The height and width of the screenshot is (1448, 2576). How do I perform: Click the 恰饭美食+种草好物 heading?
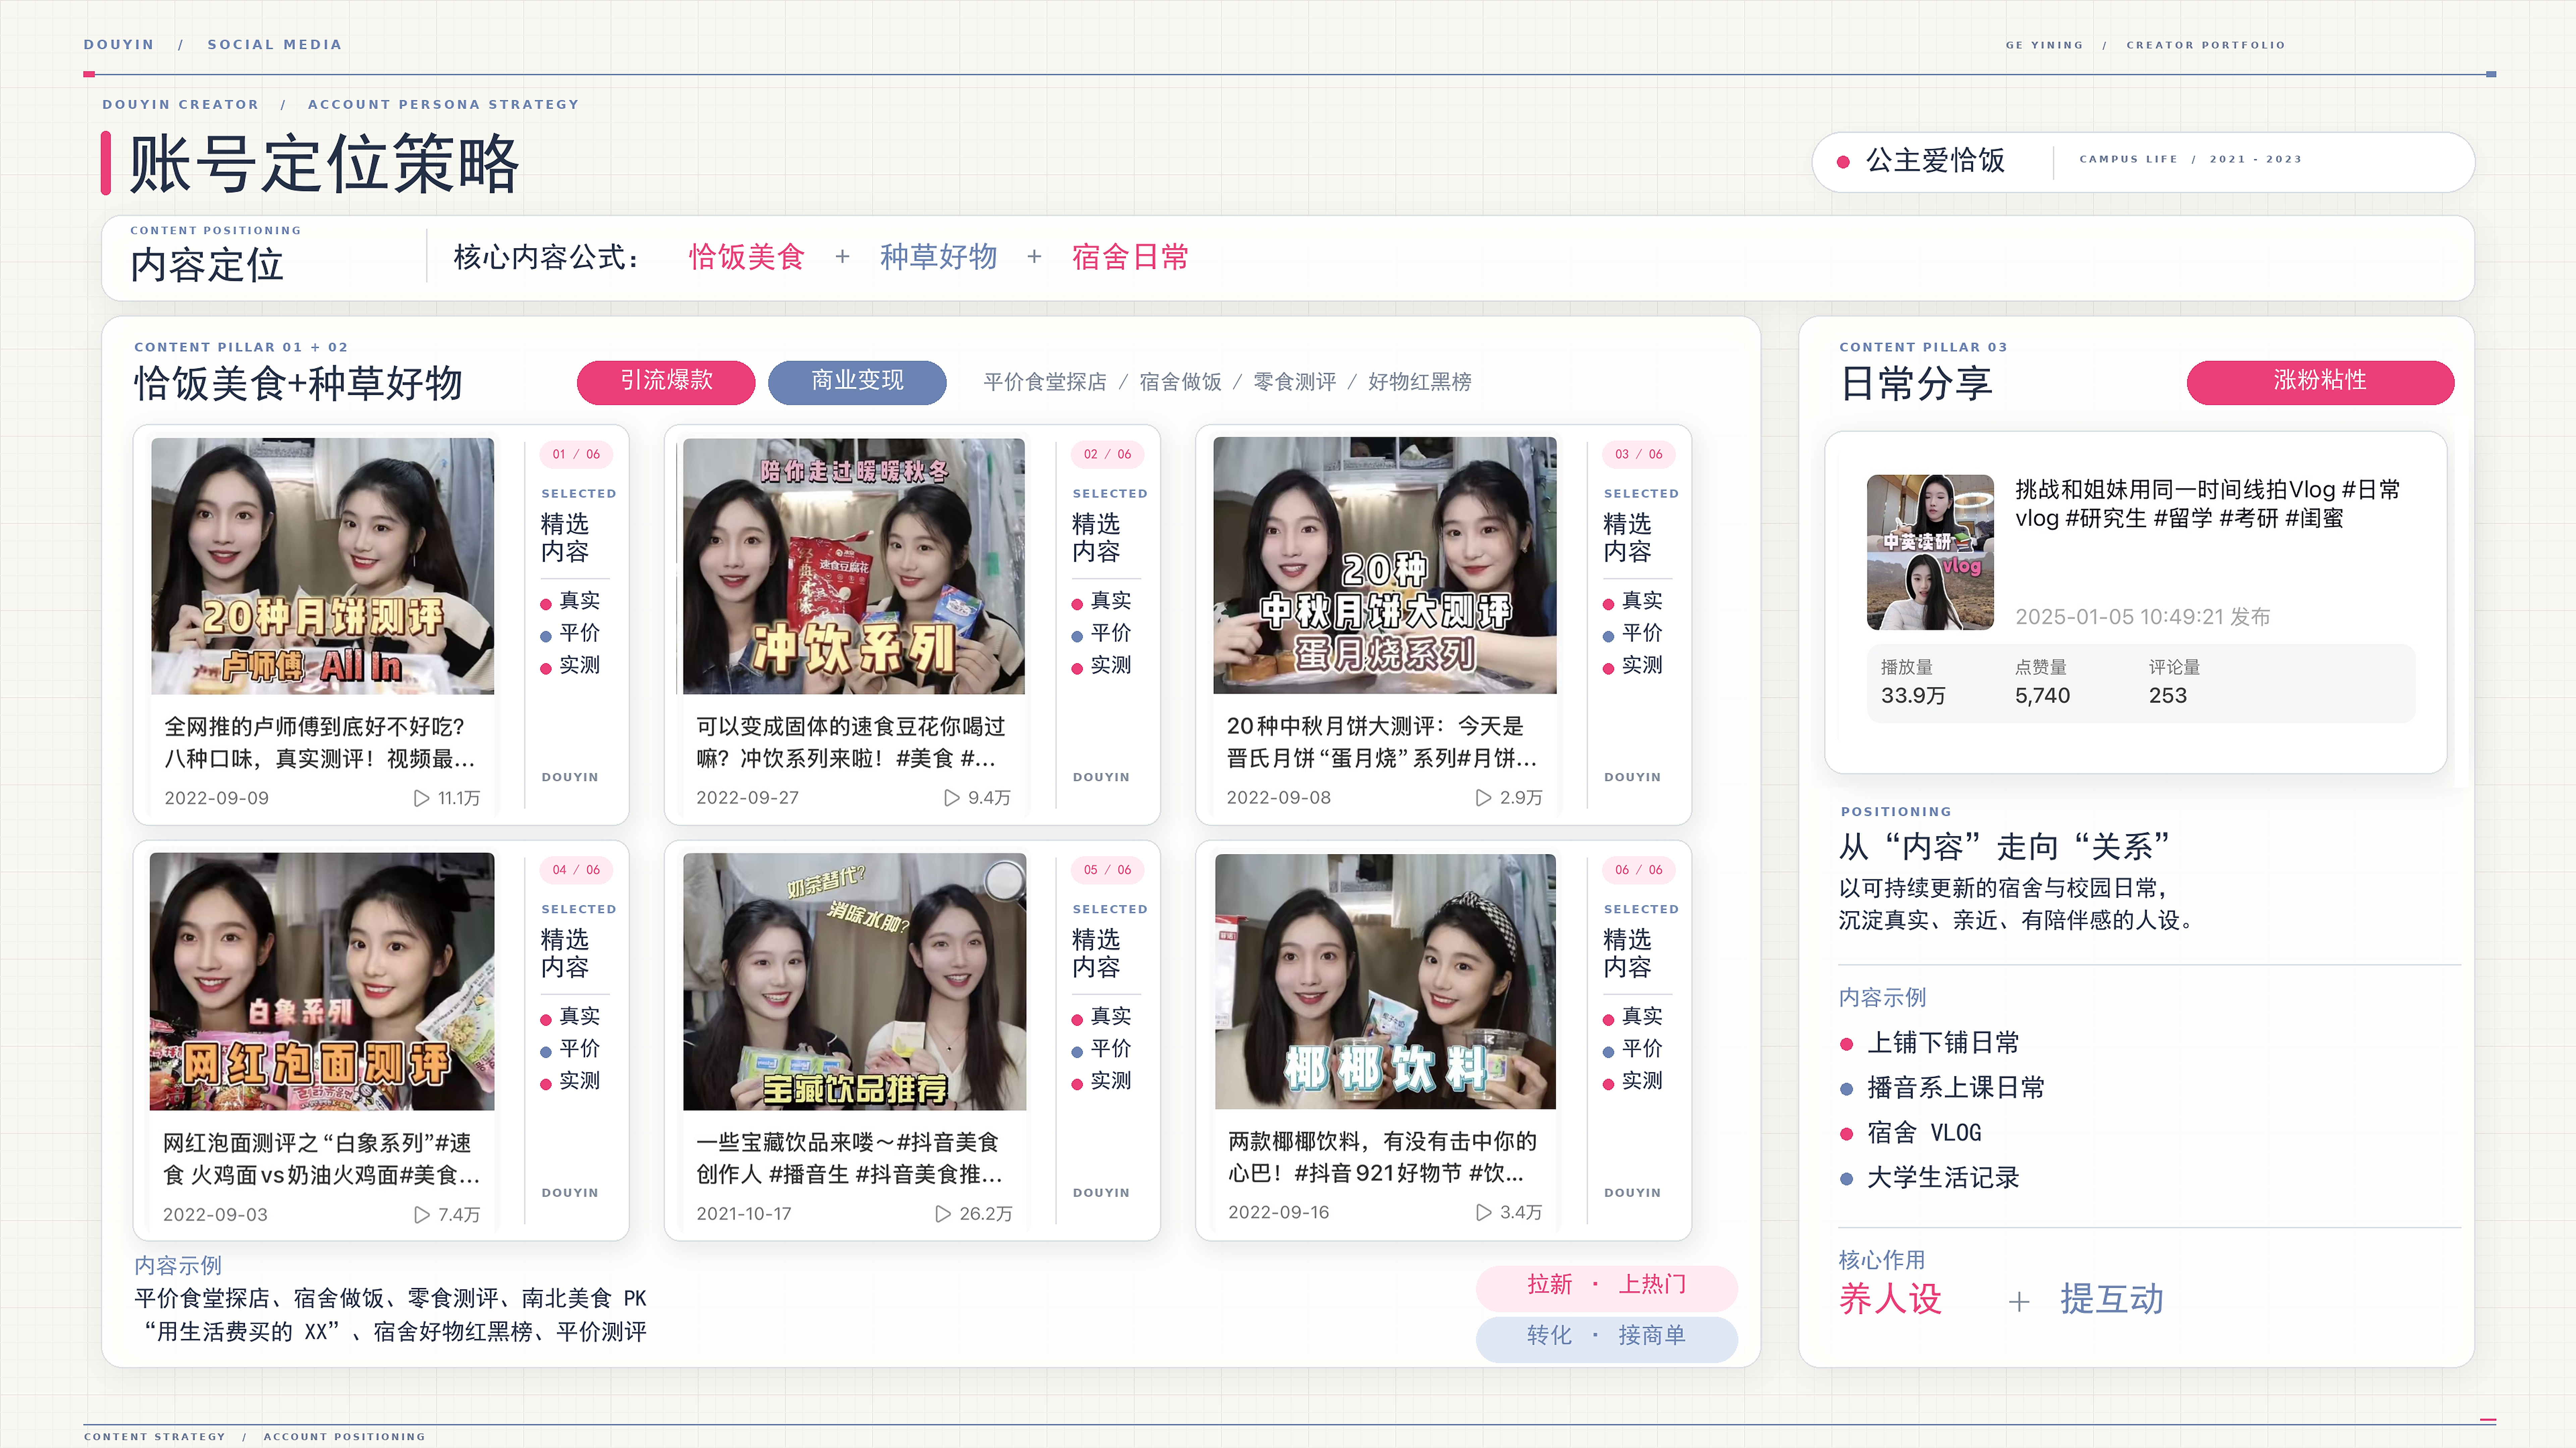[298, 384]
